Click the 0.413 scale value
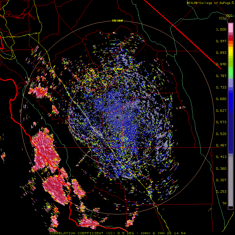This screenshot has height=235, width=235. click(x=221, y=157)
